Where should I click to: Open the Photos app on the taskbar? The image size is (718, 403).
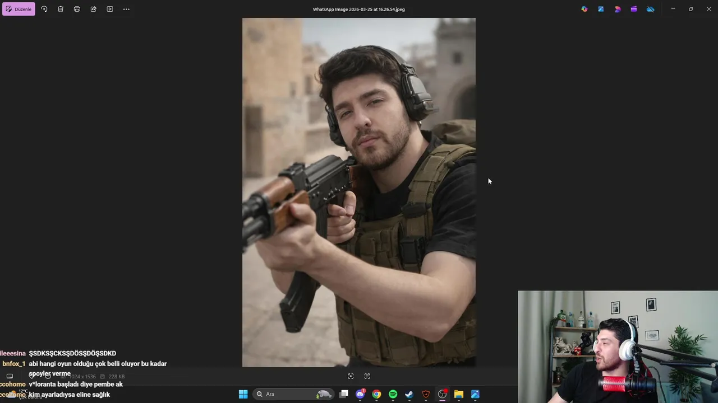pos(475,394)
